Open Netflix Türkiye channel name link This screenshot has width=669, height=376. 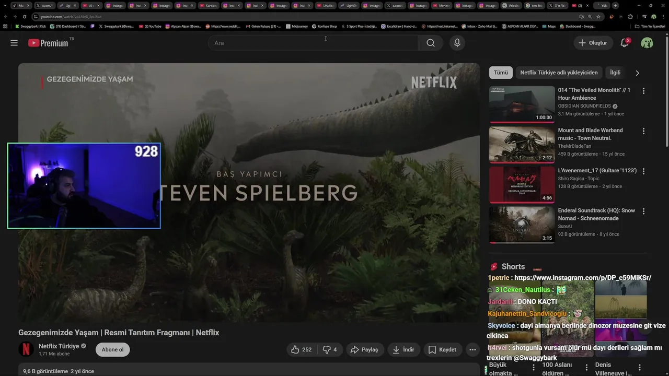pyautogui.click(x=59, y=346)
